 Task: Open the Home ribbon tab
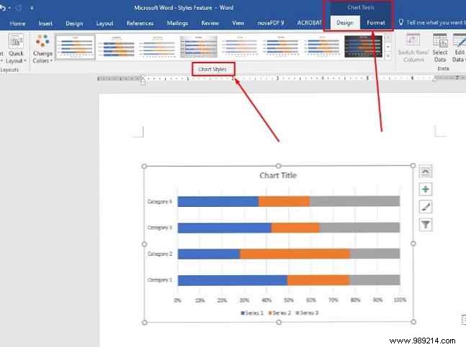(x=17, y=24)
